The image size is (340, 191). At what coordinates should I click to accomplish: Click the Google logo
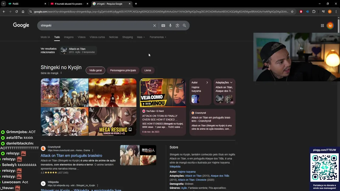point(21,25)
